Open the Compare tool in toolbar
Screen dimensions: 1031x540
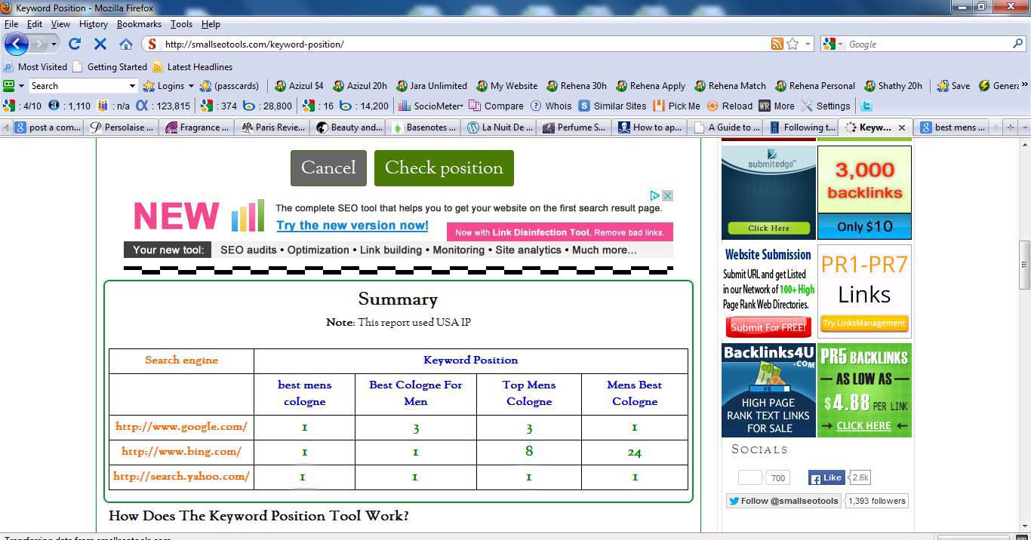click(x=496, y=106)
